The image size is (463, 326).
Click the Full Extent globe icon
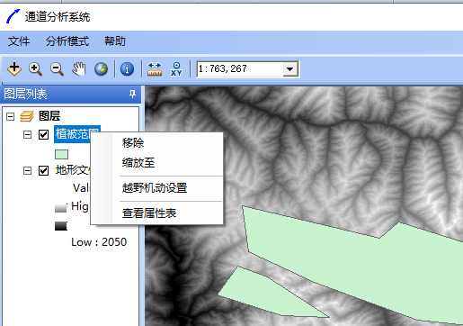(x=101, y=69)
